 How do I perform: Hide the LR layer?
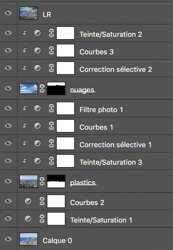[x=8, y=13]
